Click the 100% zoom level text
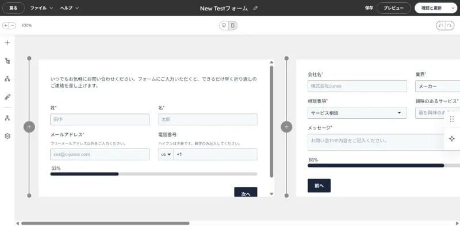Viewport: 460px width, 226px height. (26, 25)
